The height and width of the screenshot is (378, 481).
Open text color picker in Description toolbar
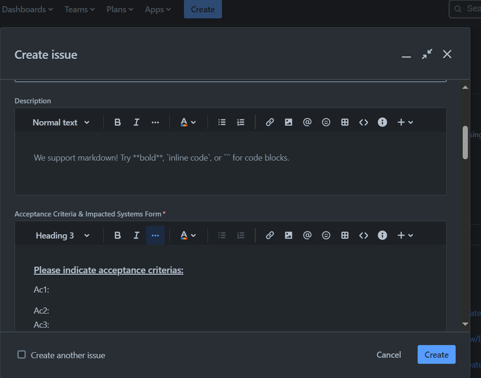pyautogui.click(x=188, y=122)
